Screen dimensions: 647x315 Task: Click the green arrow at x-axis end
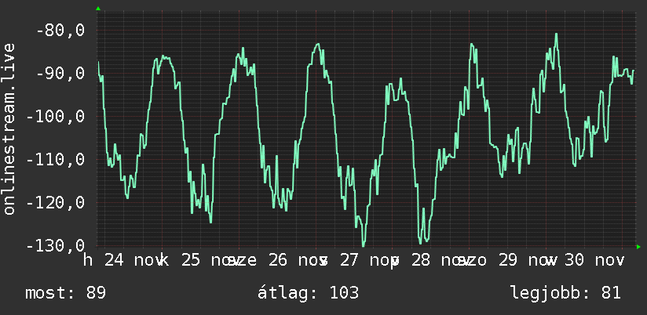point(638,247)
